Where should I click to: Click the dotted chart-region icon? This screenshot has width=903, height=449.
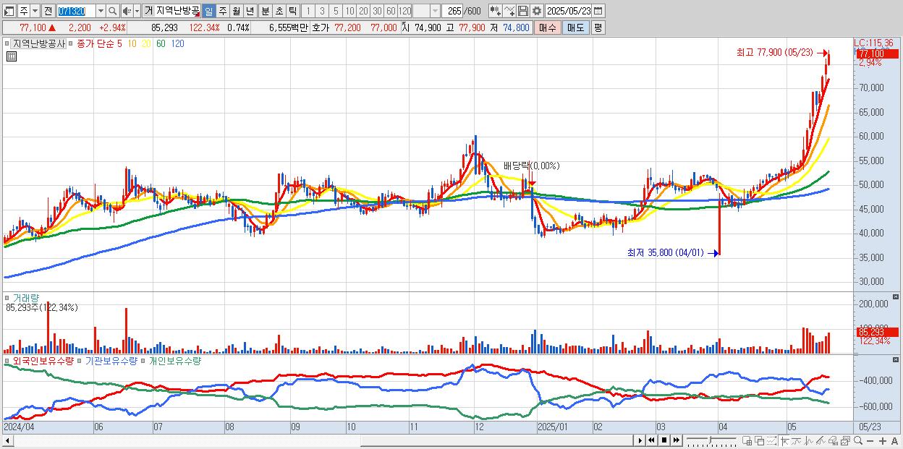771,440
